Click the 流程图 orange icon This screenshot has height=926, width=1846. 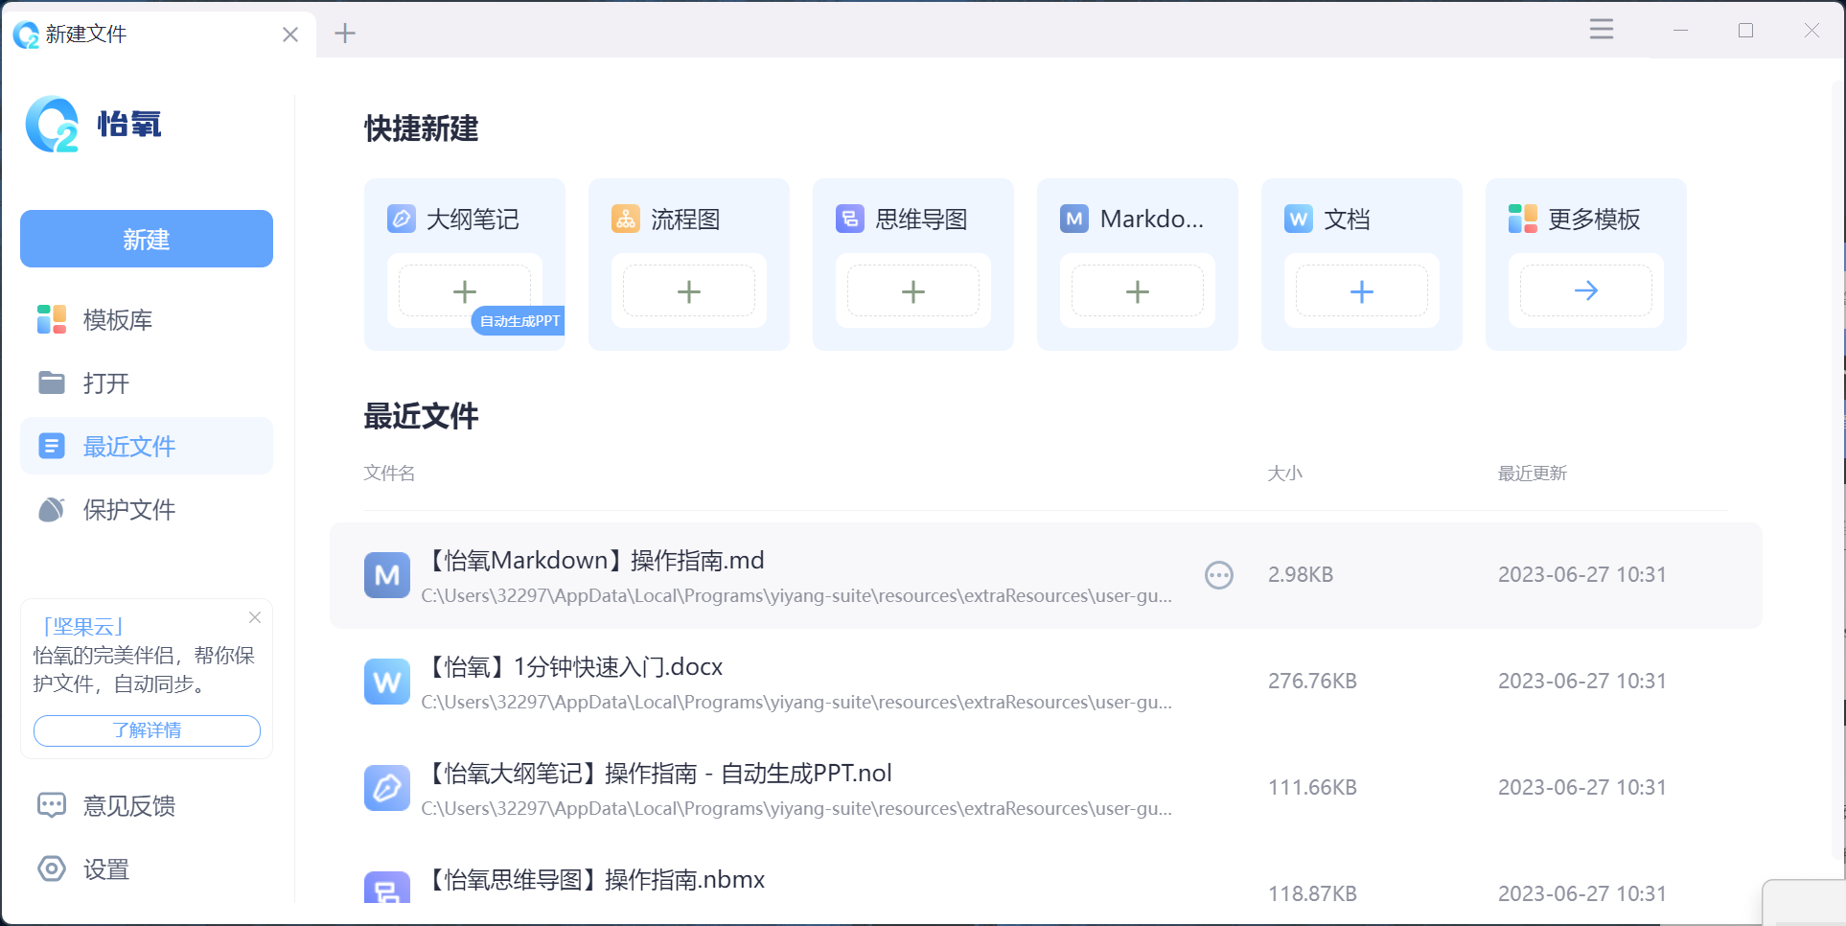click(626, 219)
